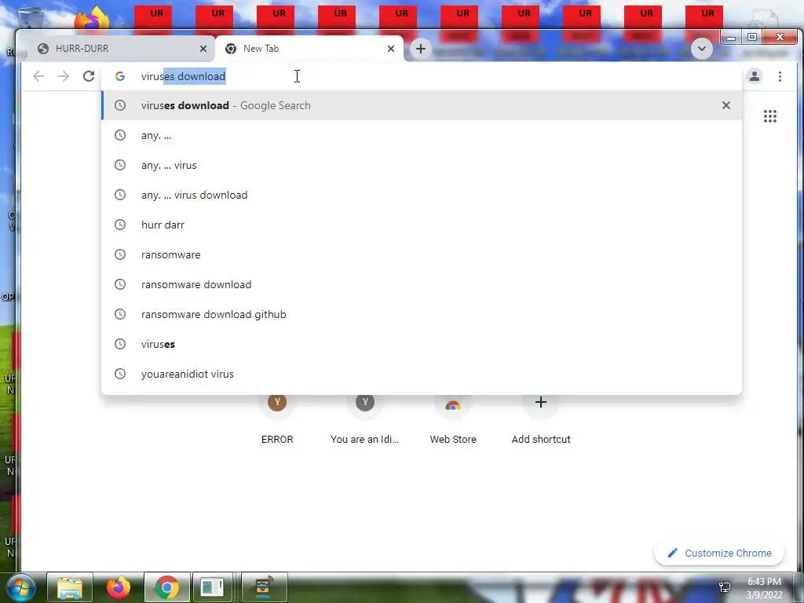The width and height of the screenshot is (804, 603).
Task: Click the Chrome taskbar icon
Action: (166, 587)
